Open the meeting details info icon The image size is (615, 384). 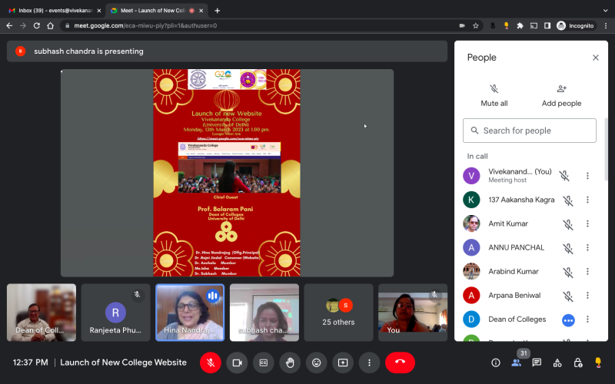496,362
